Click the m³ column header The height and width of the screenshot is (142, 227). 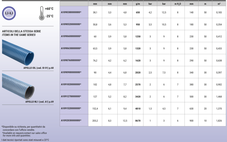pos(219,4)
